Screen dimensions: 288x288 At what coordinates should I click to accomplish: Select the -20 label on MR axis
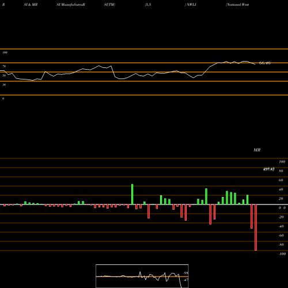tap(281, 217)
